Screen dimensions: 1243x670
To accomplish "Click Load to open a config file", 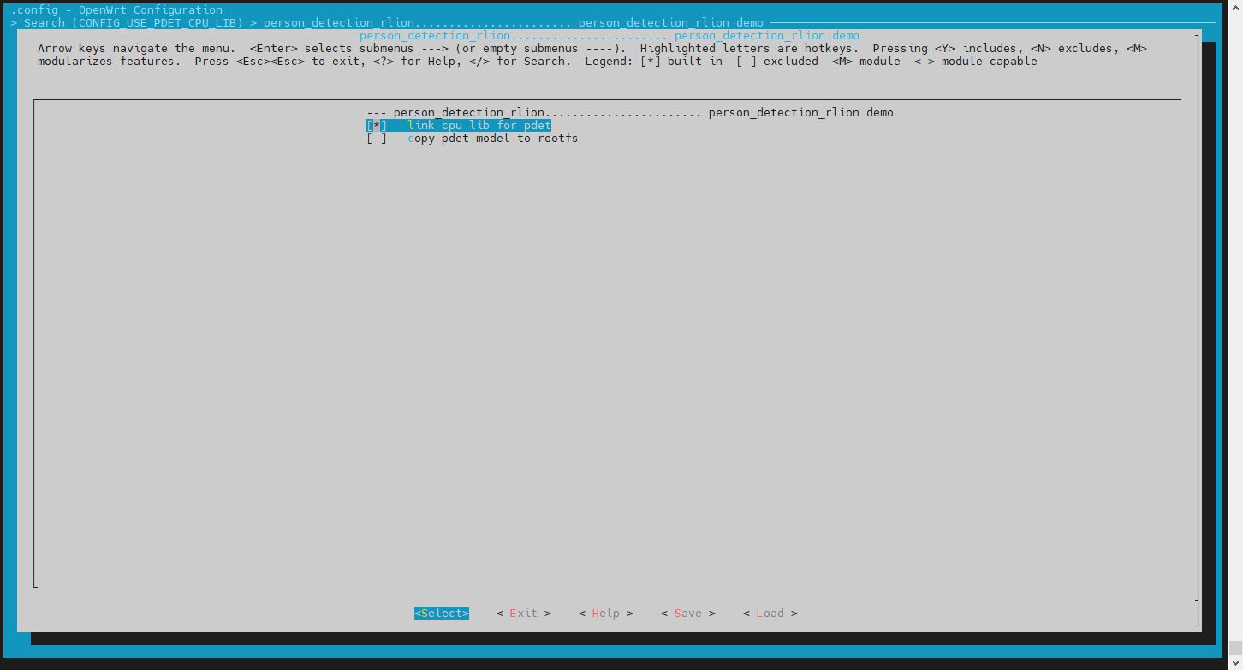I will coord(770,614).
